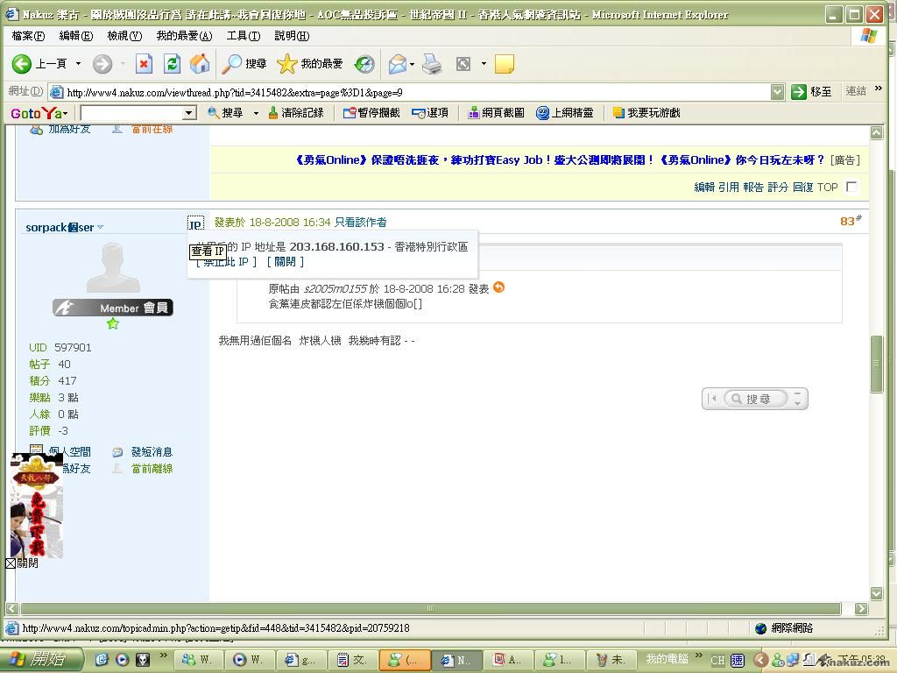This screenshot has width=897, height=673.
Task: Open the Back button history dropdown arrow
Action: coord(78,63)
